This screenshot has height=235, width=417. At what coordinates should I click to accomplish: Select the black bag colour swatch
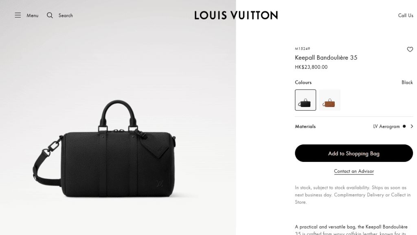click(305, 100)
